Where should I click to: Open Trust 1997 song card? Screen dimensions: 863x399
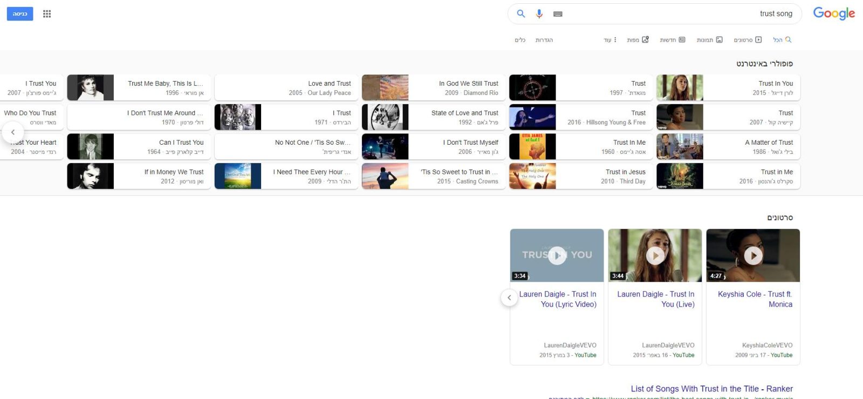(x=581, y=87)
